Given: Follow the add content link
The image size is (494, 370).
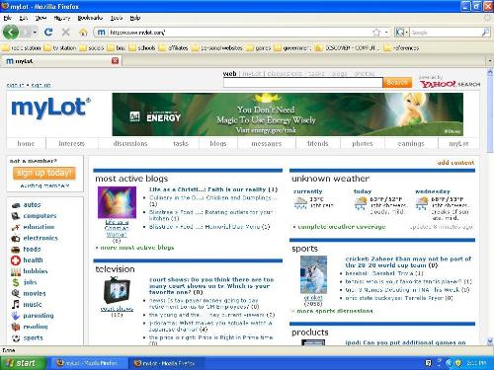Looking at the screenshot, I should 455,163.
